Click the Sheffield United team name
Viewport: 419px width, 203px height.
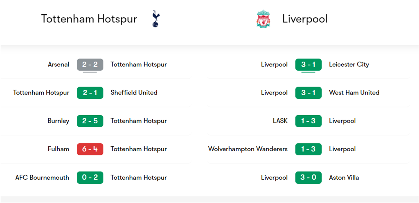[x=134, y=93]
